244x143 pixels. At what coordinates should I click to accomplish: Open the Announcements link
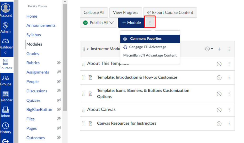41,25
